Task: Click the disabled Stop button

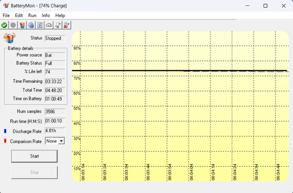Action: [34, 172]
